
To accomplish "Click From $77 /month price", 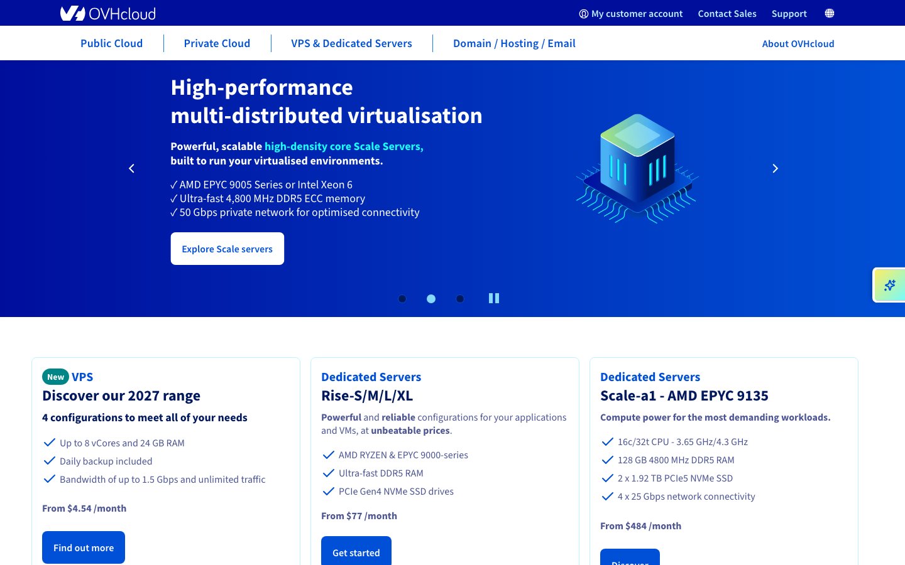I will (x=359, y=516).
